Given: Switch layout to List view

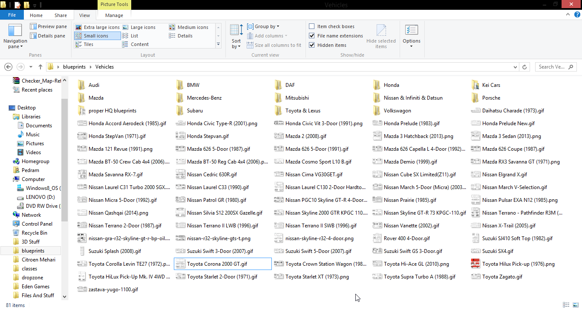Looking at the screenshot, I should pyautogui.click(x=130, y=36).
